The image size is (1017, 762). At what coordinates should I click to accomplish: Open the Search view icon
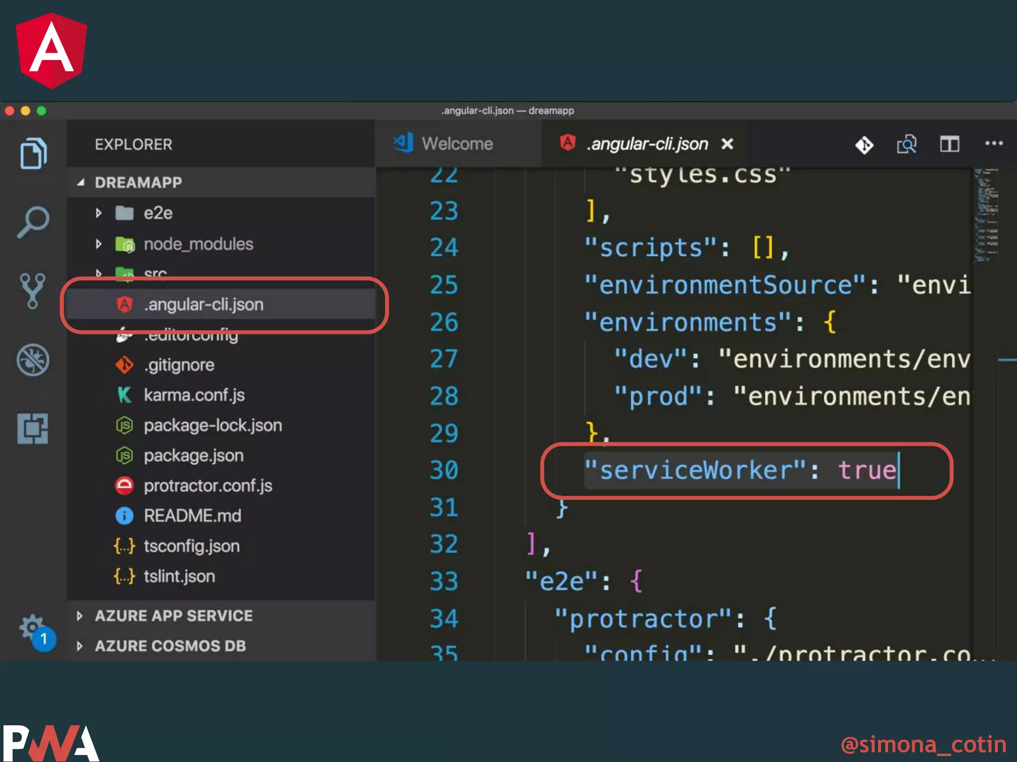[x=33, y=222]
